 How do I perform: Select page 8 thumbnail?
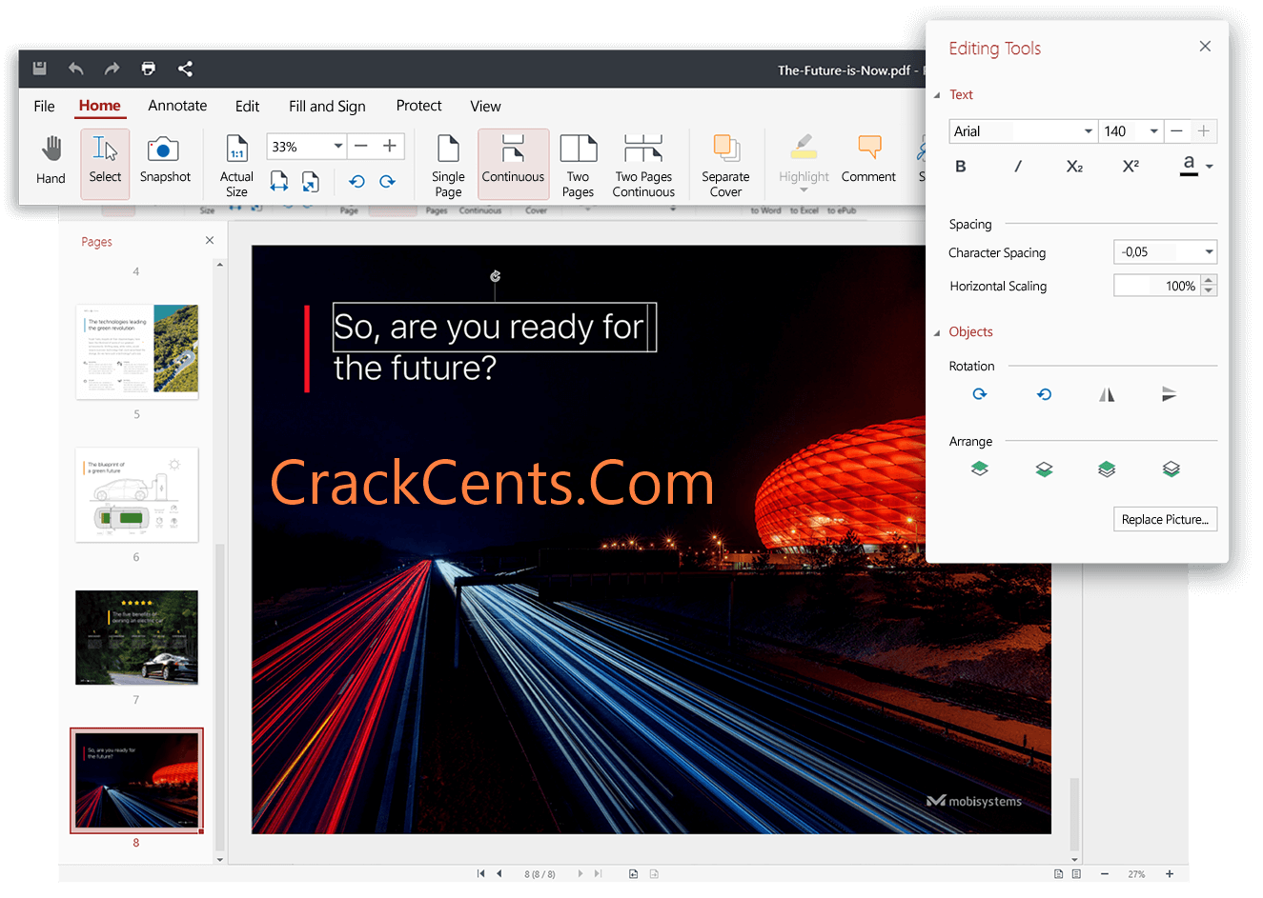[x=136, y=781]
